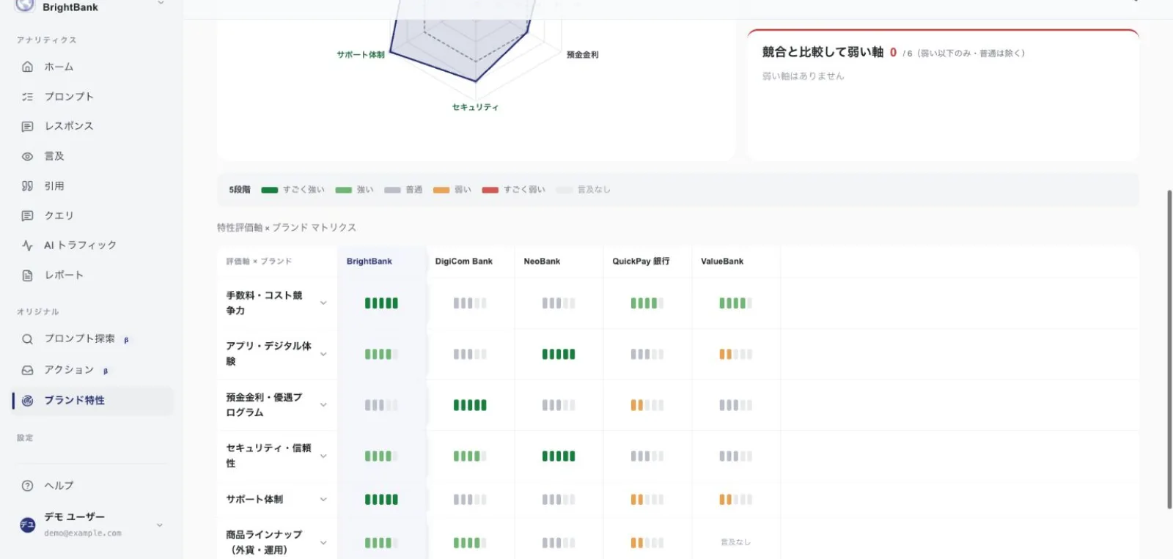
Task: Click the 普通 gray legend swatch
Action: (x=392, y=190)
